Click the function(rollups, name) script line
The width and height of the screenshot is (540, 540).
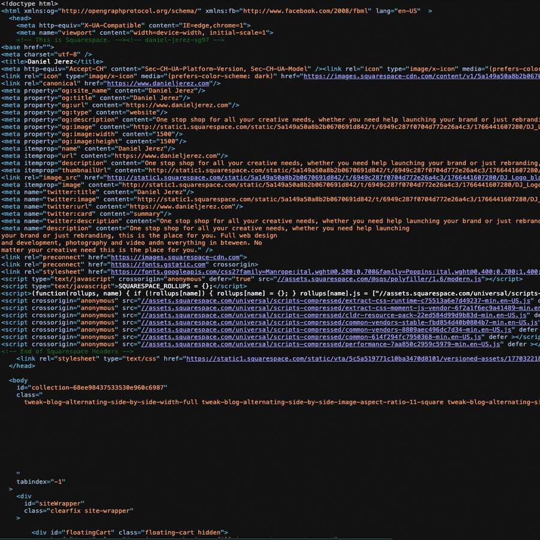271,293
